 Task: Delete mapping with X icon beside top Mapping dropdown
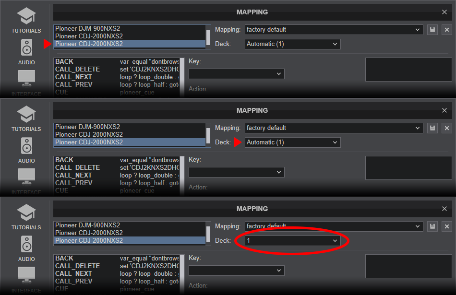point(447,30)
